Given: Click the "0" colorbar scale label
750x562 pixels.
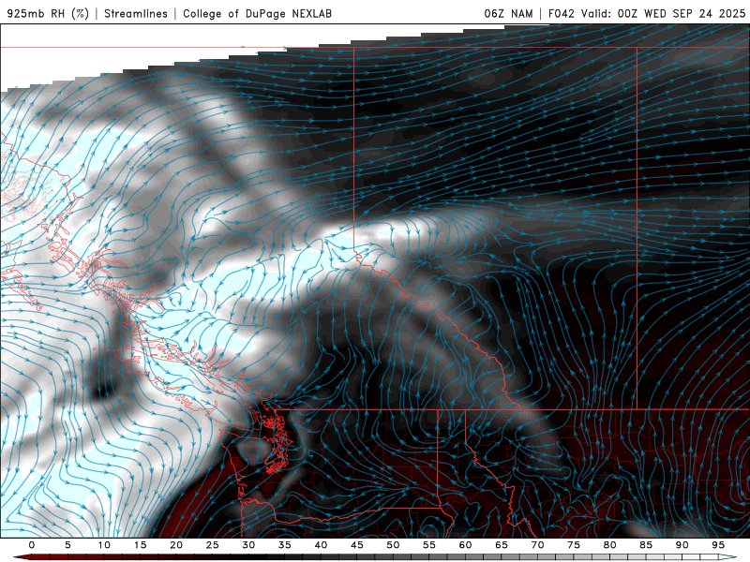Looking at the screenshot, I should 32,545.
